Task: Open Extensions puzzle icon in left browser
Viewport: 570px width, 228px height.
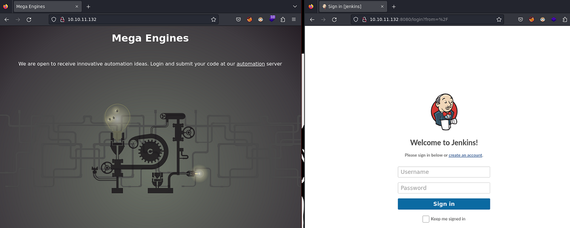Action: pyautogui.click(x=283, y=20)
